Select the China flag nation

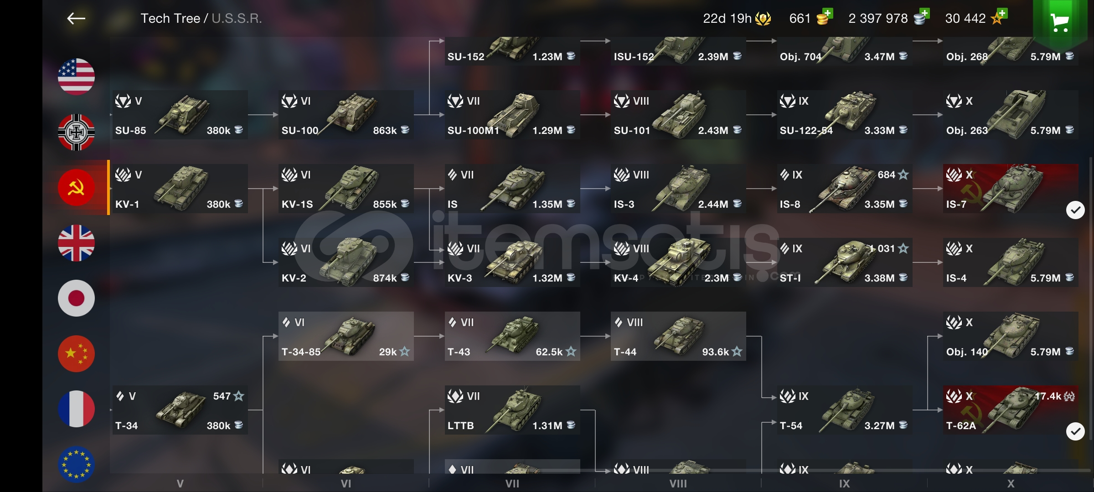(76, 354)
